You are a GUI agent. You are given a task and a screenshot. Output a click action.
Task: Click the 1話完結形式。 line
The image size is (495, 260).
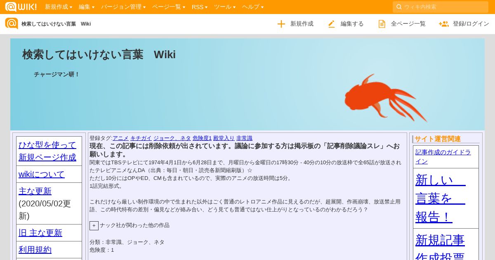106,186
